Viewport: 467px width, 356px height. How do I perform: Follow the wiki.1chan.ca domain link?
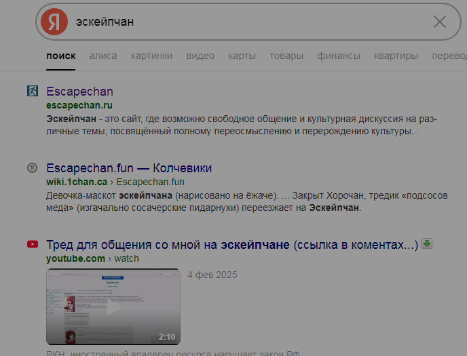coord(77,182)
